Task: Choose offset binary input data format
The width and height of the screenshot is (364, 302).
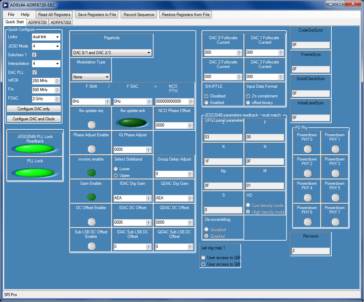Action: click(x=248, y=102)
